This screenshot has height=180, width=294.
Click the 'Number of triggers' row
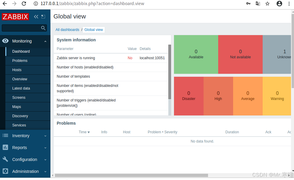(111, 103)
